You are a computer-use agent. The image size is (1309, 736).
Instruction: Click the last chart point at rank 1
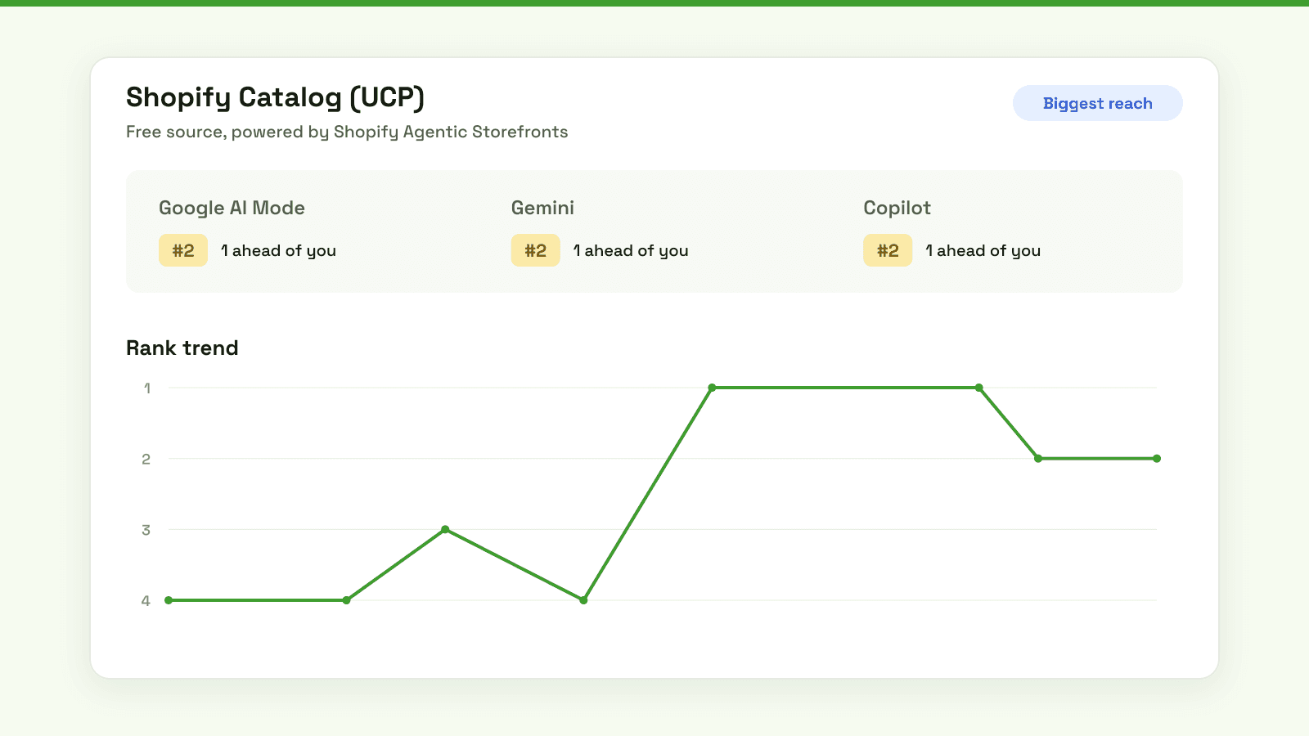tap(978, 388)
